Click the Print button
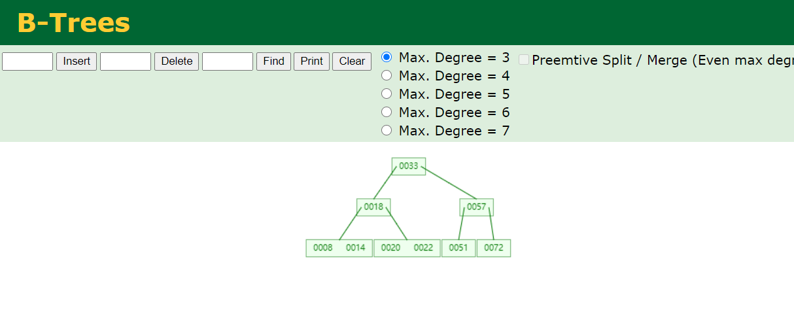This screenshot has width=794, height=312. coord(312,61)
